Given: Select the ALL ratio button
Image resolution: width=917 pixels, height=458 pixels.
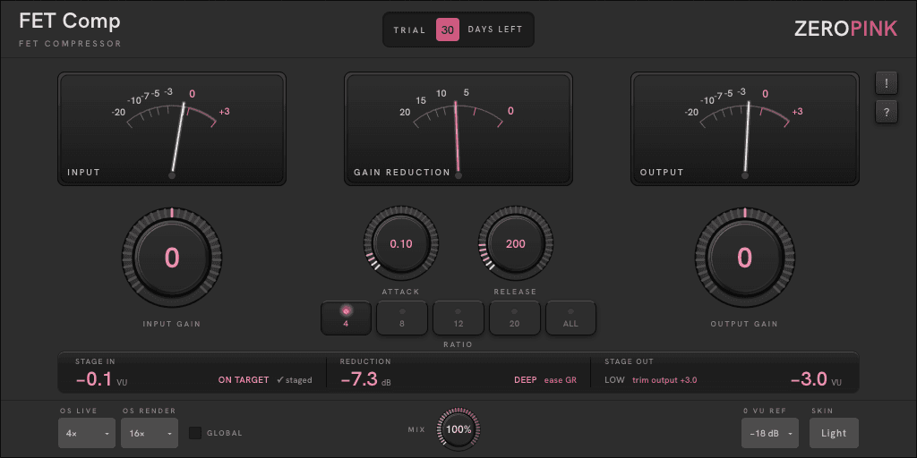Looking at the screenshot, I should 570,318.
